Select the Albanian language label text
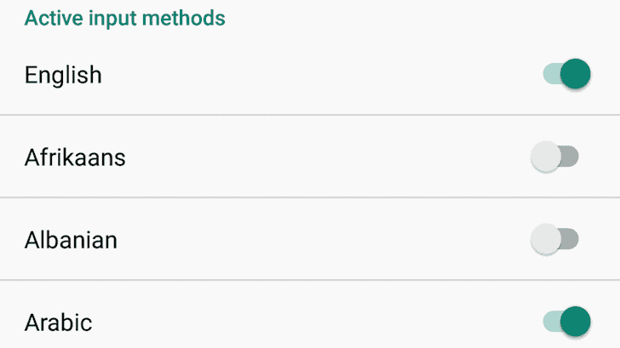 click(71, 240)
